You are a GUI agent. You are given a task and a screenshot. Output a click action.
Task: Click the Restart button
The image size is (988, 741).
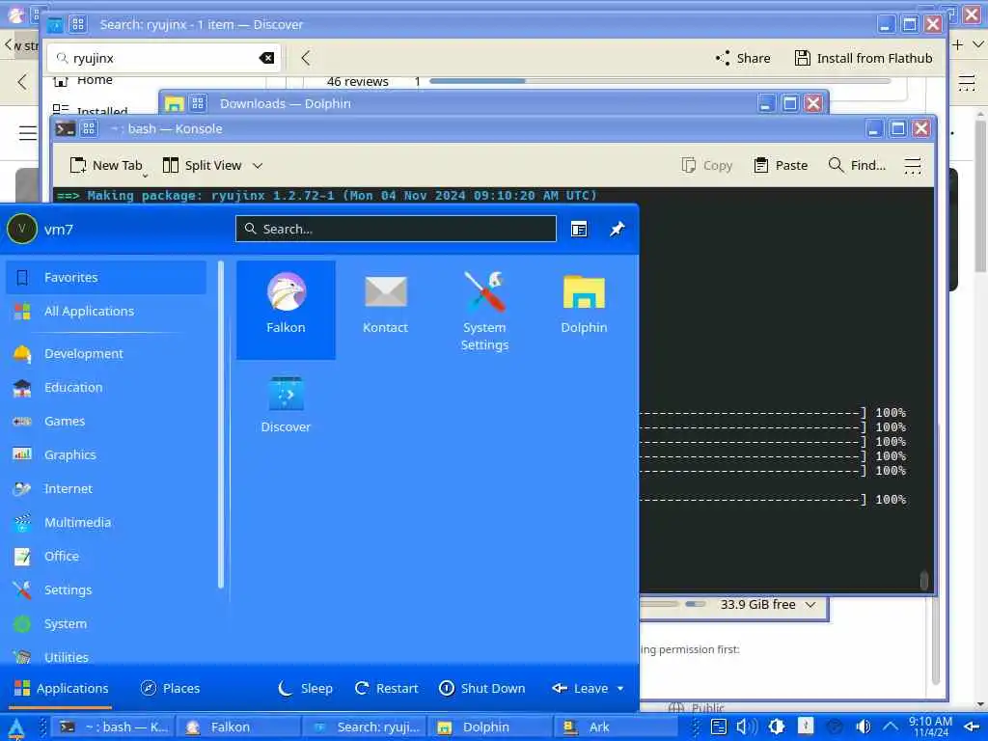click(x=387, y=688)
